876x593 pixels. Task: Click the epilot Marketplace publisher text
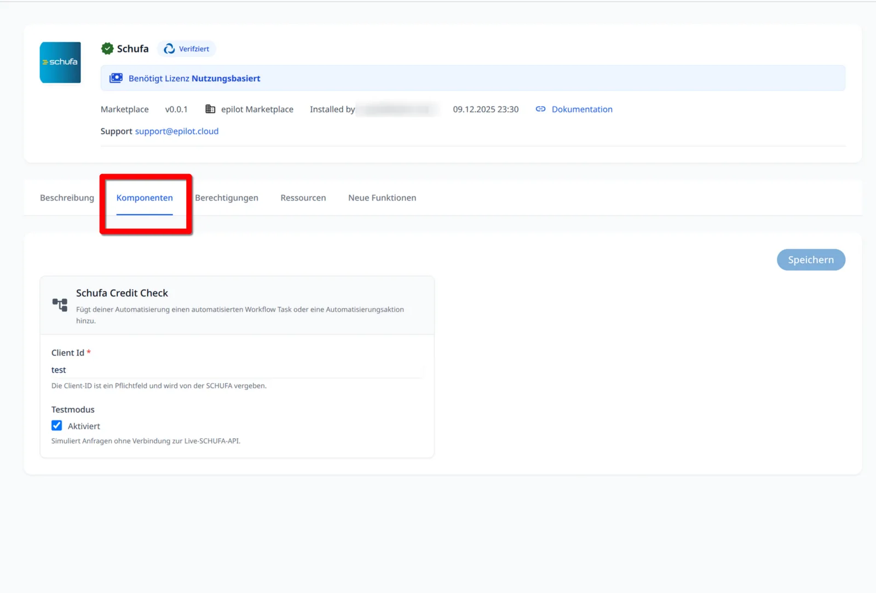pos(257,109)
